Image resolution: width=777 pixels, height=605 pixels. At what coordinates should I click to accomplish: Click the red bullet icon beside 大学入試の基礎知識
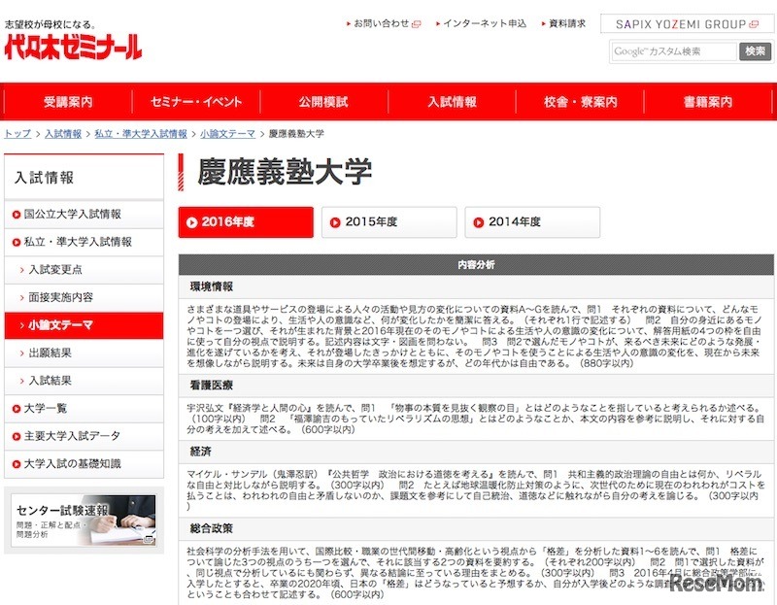pos(17,464)
